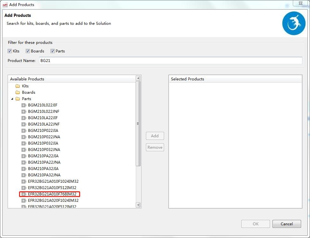Image resolution: width=310 pixels, height=238 pixels.
Task: Click the chip icon beside EFR32BG21A020F1024IM32
Action: pyautogui.click(x=24, y=200)
